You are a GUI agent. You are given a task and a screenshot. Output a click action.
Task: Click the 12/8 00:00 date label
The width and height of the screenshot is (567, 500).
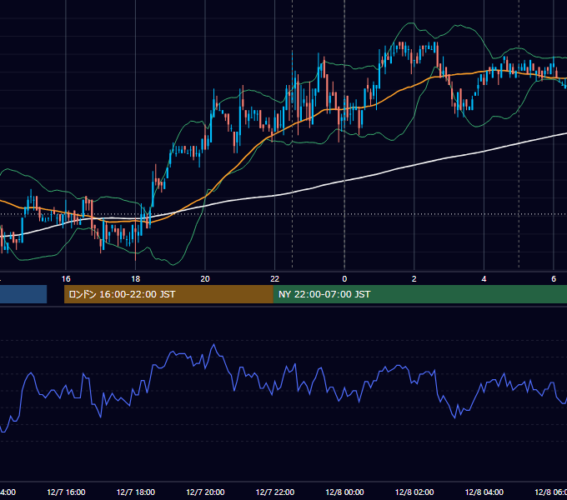[x=344, y=492]
